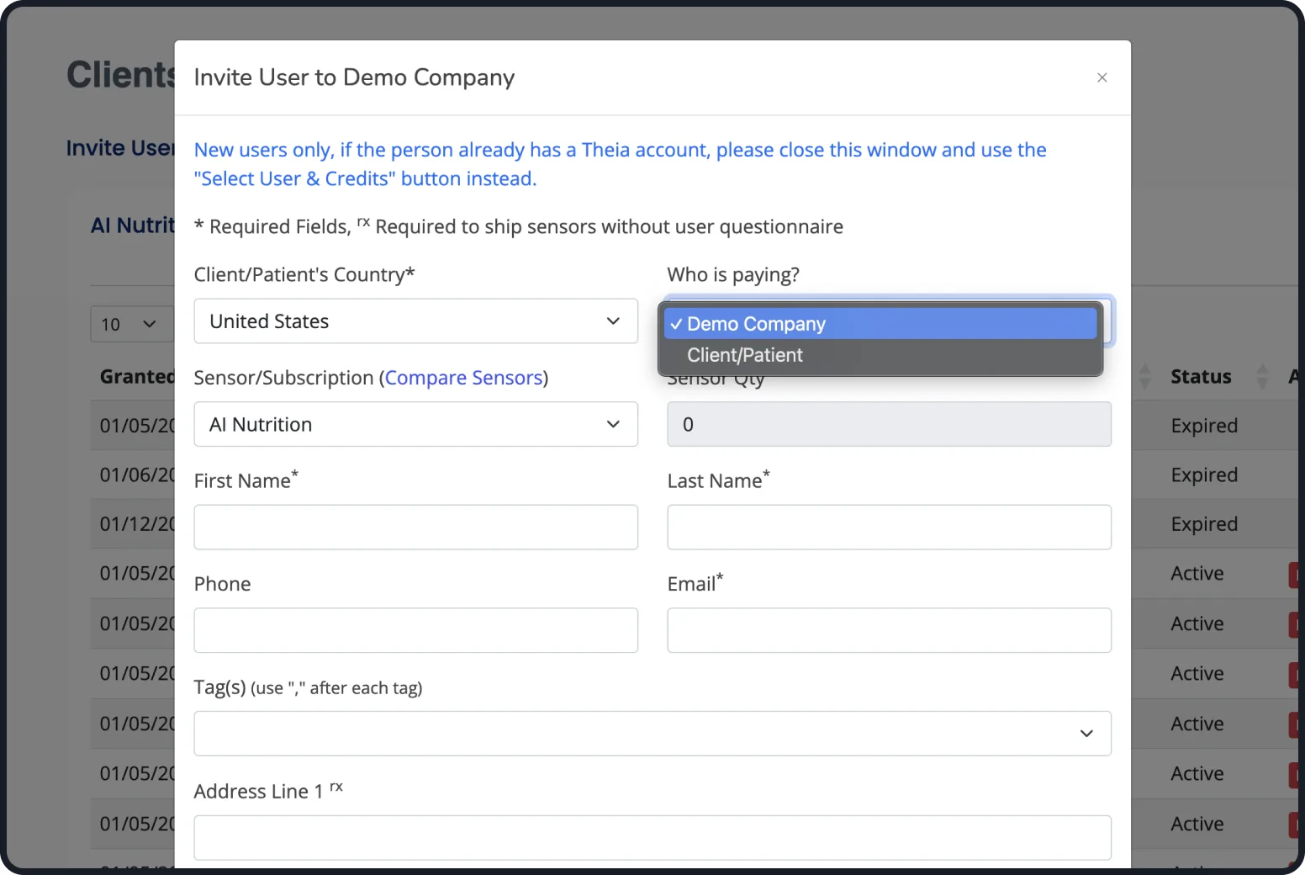Close the Invite User dialog
Viewport: 1305px width, 875px height.
pyautogui.click(x=1102, y=77)
